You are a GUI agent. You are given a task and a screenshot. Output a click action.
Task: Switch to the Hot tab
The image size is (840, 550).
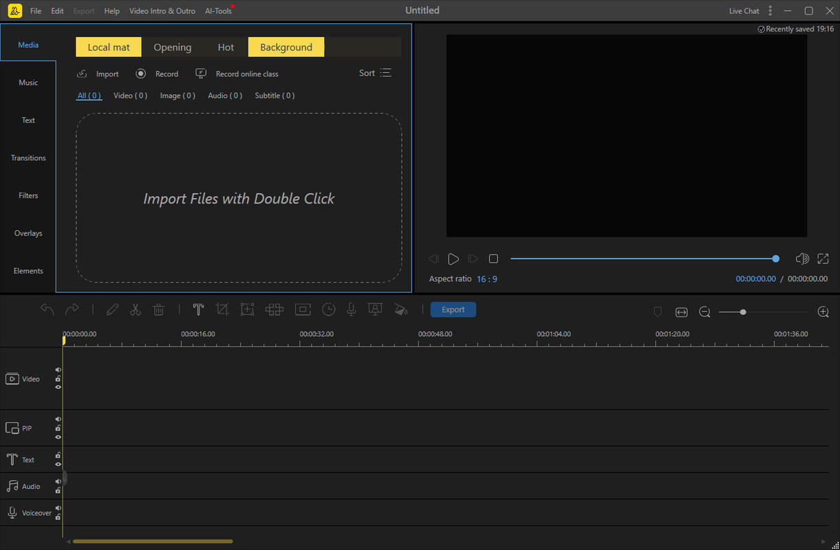click(226, 47)
